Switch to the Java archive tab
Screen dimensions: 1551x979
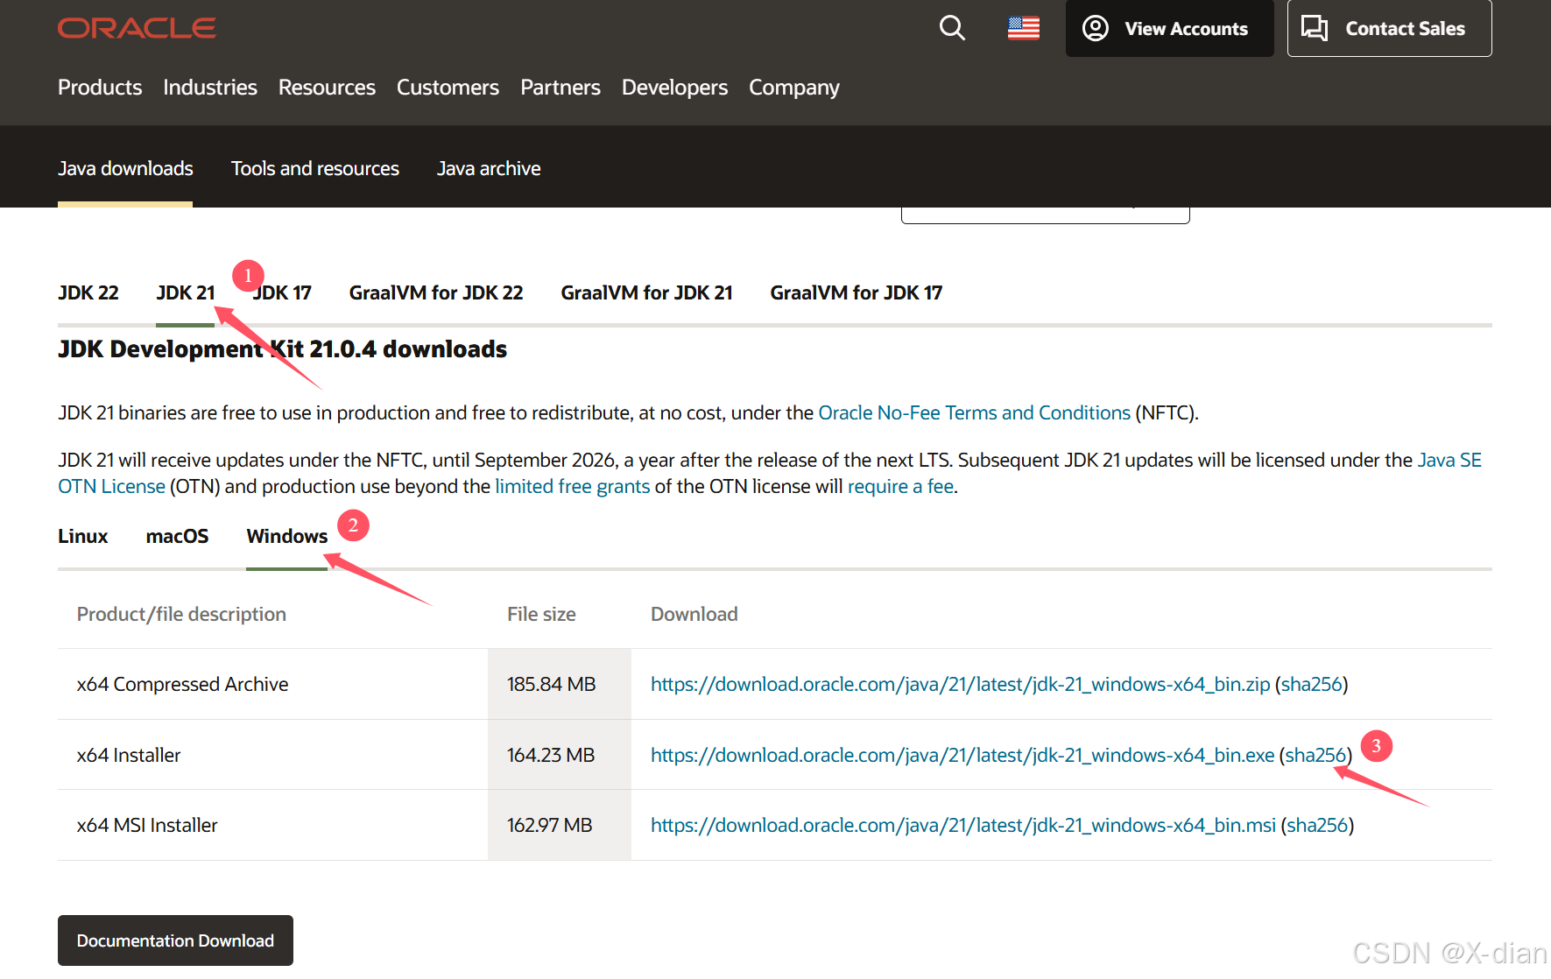click(489, 168)
